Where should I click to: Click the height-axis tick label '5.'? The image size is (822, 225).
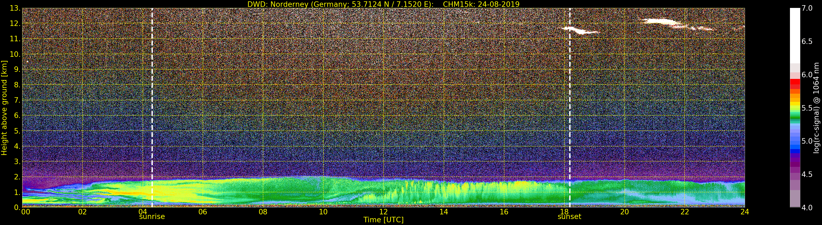tap(17, 131)
